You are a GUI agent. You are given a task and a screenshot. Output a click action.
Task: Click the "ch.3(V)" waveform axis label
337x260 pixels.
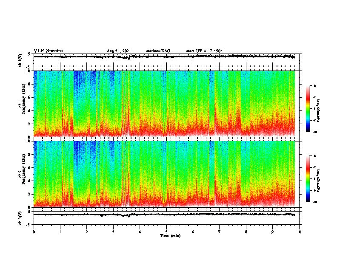click(x=20, y=218)
